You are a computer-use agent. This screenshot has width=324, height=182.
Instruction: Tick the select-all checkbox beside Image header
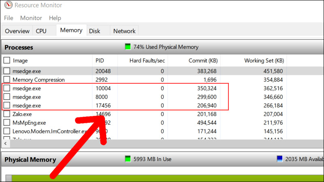[x=7, y=60]
